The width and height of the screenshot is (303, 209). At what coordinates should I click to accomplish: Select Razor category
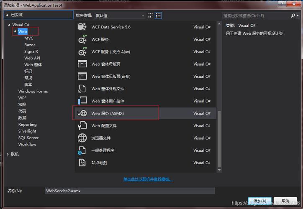click(30, 45)
